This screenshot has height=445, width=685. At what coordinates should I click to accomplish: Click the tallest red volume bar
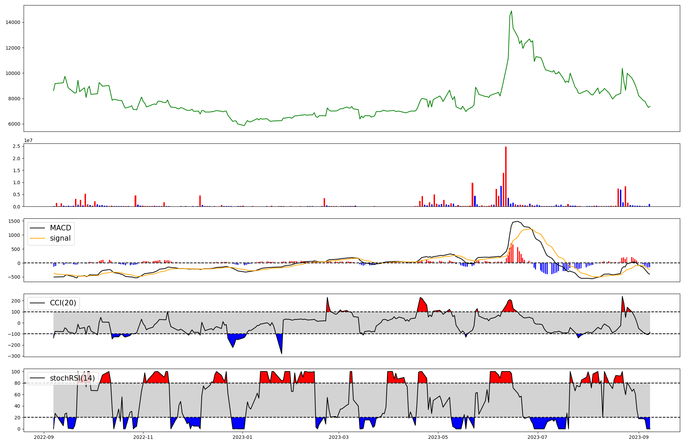[506, 176]
